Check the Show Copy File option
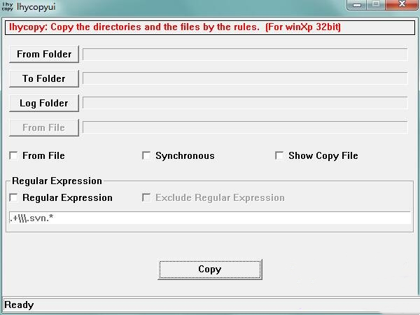 tap(279, 155)
